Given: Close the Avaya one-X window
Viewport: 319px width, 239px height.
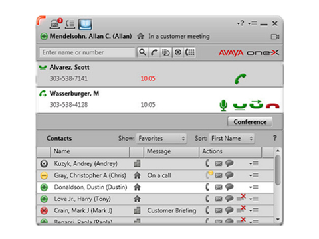Looking at the screenshot, I should (x=275, y=23).
